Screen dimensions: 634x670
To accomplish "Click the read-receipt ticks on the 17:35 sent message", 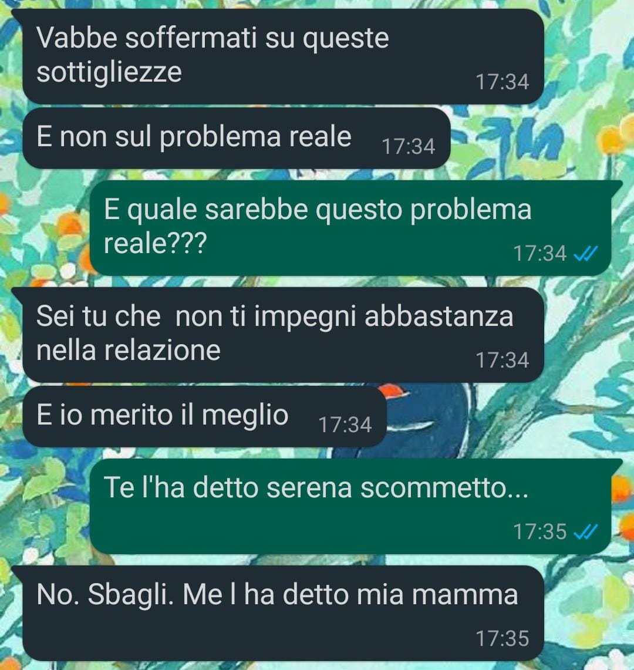I will (x=585, y=532).
